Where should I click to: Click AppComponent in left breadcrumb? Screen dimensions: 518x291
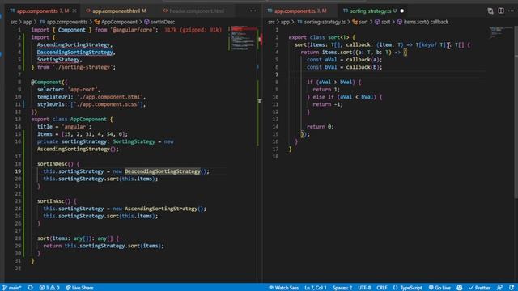(116, 22)
